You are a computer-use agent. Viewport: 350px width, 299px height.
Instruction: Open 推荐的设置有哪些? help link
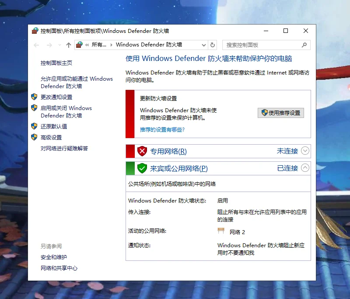pos(162,130)
